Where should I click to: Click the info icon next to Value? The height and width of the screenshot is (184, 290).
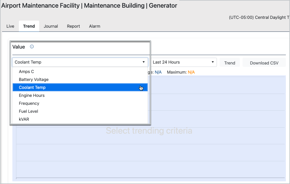coord(32,47)
